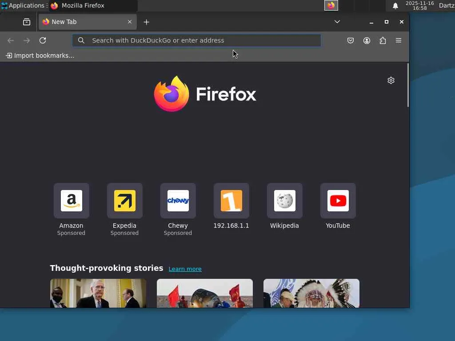This screenshot has width=455, height=341.
Task: Maximize the Firefox window
Action: point(387,22)
